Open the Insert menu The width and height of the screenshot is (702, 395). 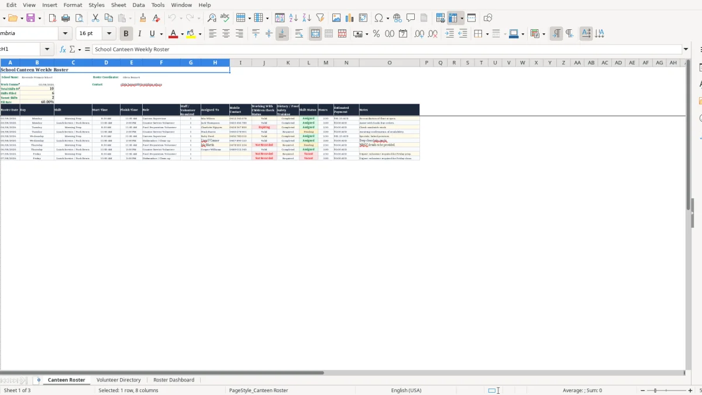pyautogui.click(x=50, y=5)
